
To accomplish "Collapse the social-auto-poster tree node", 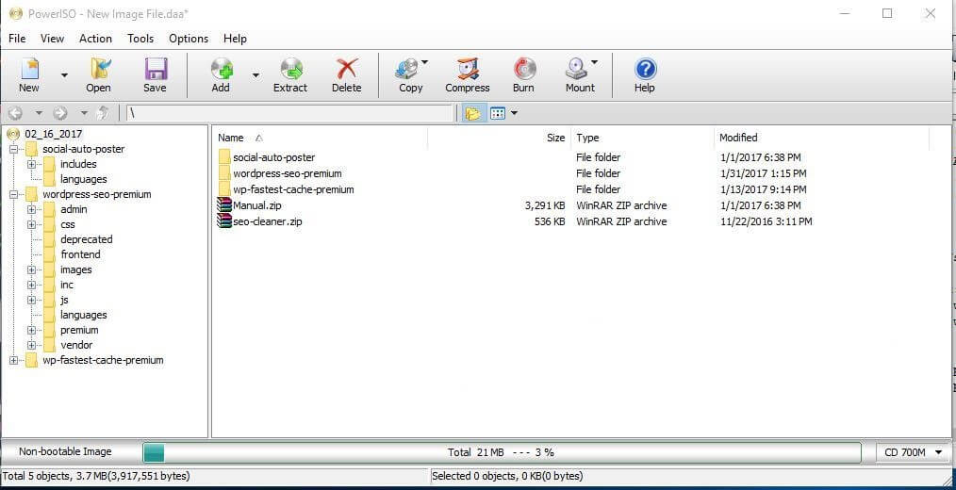I will (x=13, y=149).
